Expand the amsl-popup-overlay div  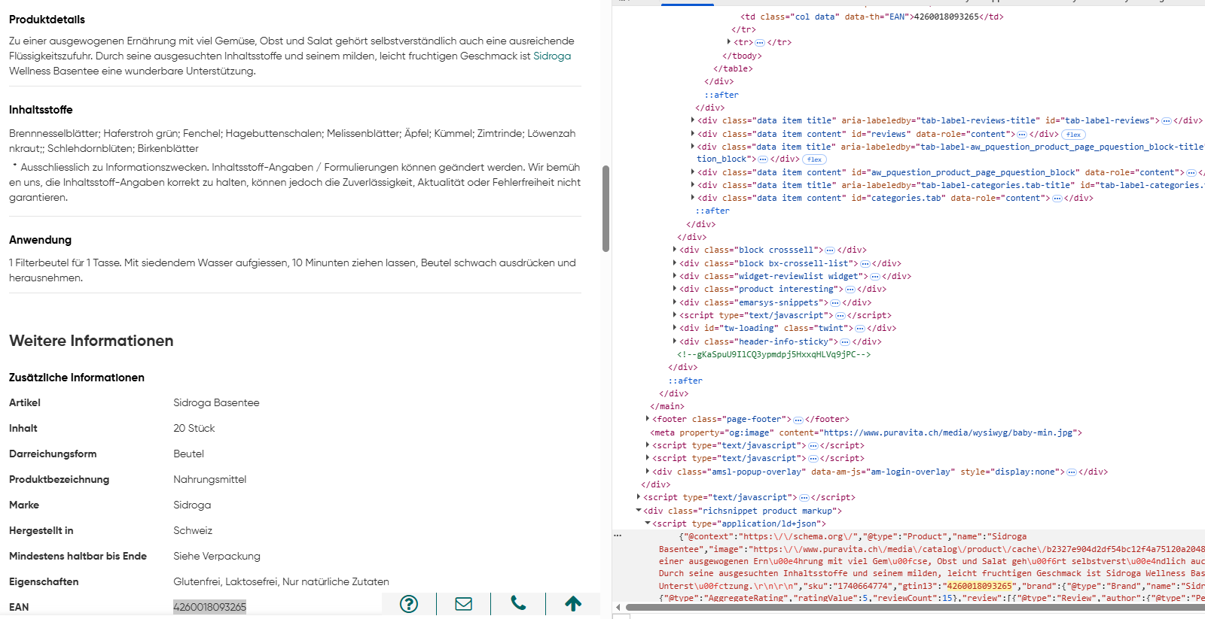[648, 472]
